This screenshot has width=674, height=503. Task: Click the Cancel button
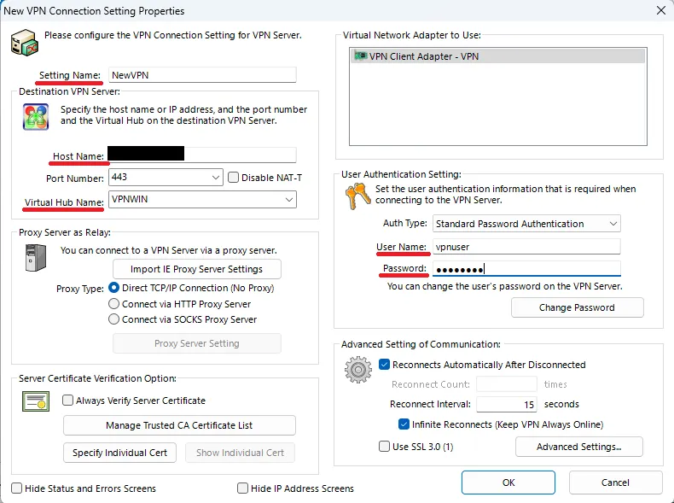click(x=615, y=483)
